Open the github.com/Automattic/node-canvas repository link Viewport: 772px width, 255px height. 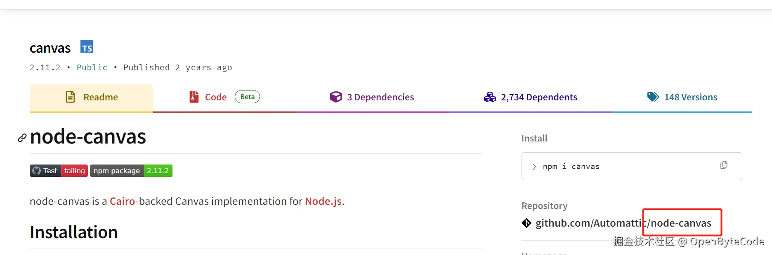623,223
